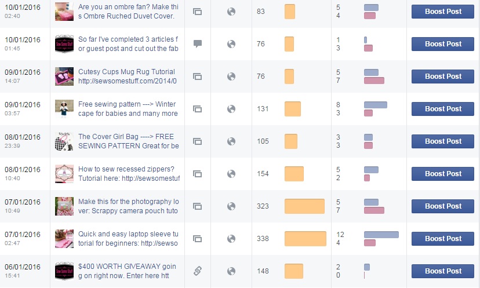Click the photo type icon for recessed zippers post
The height and width of the screenshot is (288, 480).
pyautogui.click(x=197, y=174)
